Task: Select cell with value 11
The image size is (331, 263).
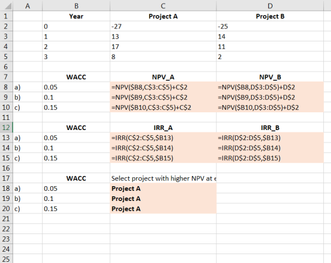Action: (x=270, y=47)
